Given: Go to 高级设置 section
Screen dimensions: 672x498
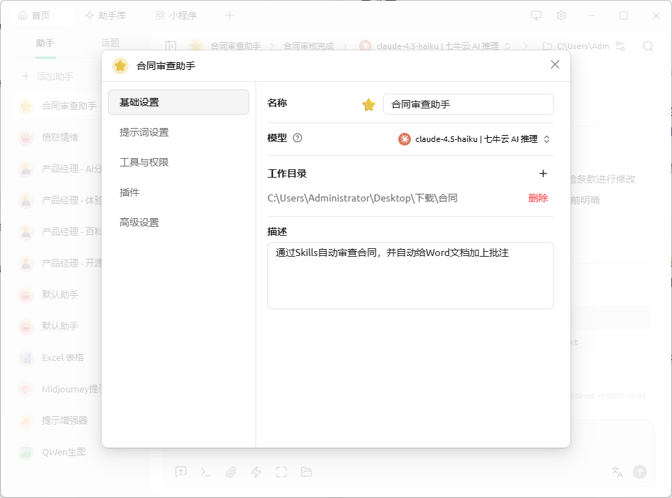Looking at the screenshot, I should (139, 222).
